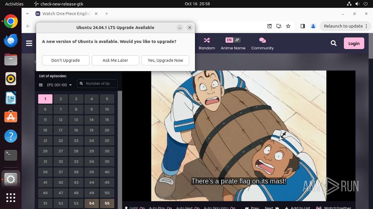Open Google Chrome from the dock
This screenshot has width=373, height=209.
(x=11, y=21)
